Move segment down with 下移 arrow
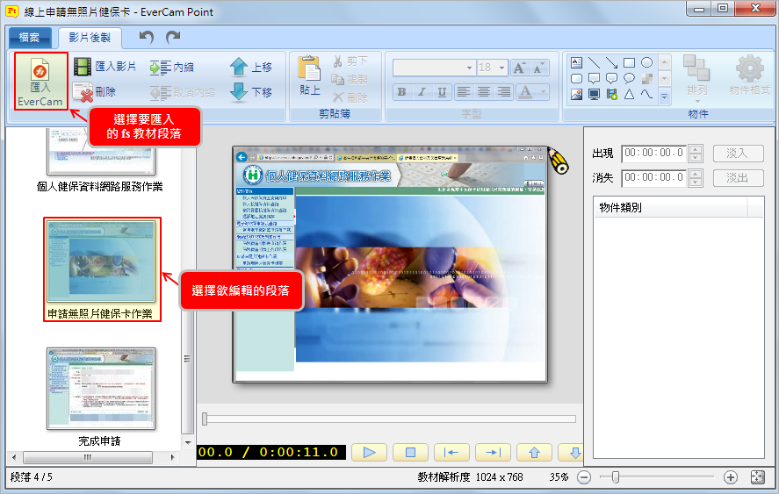Image resolution: width=779 pixels, height=494 pixels. pyautogui.click(x=239, y=91)
